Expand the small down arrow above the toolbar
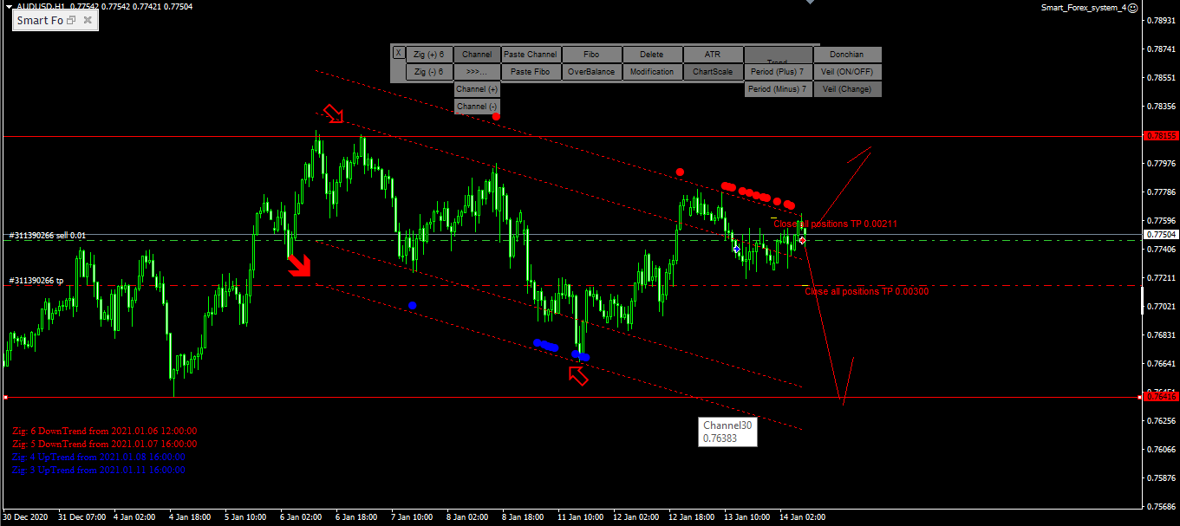 (809, 4)
